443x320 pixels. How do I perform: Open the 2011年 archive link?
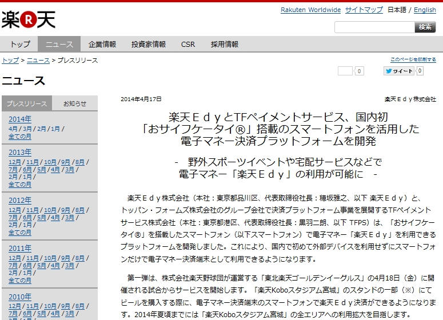(x=20, y=249)
